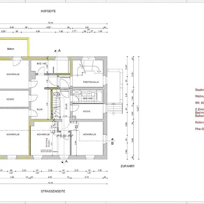
Task: Click the red 'Kellers' text
Action: (x=199, y=122)
